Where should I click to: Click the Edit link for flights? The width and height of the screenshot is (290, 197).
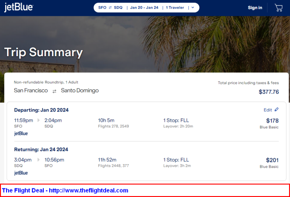pyautogui.click(x=267, y=110)
